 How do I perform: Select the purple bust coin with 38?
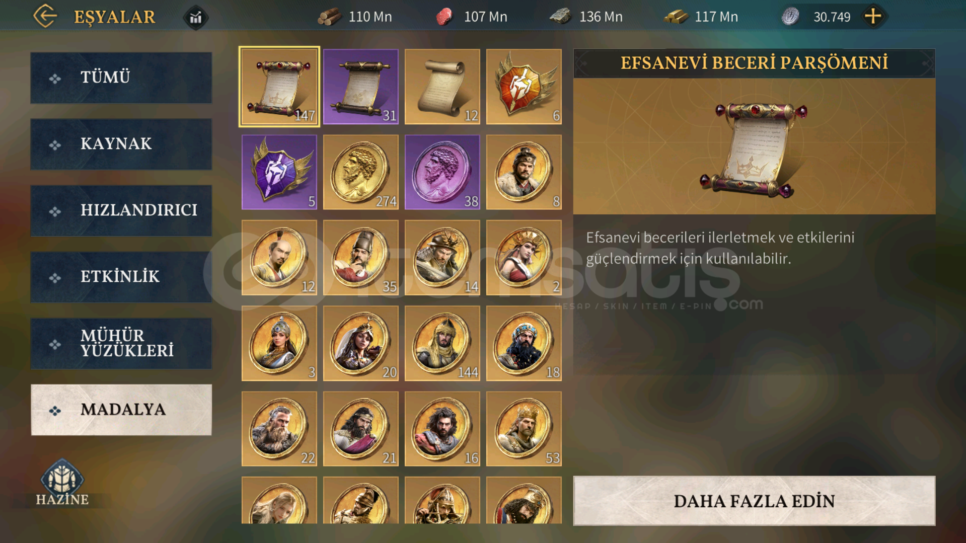tap(442, 172)
